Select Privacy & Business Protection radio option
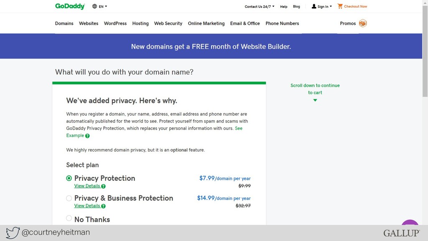 (x=69, y=198)
